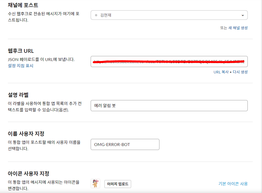Click the JSON 페이로드 description text

[41, 59]
